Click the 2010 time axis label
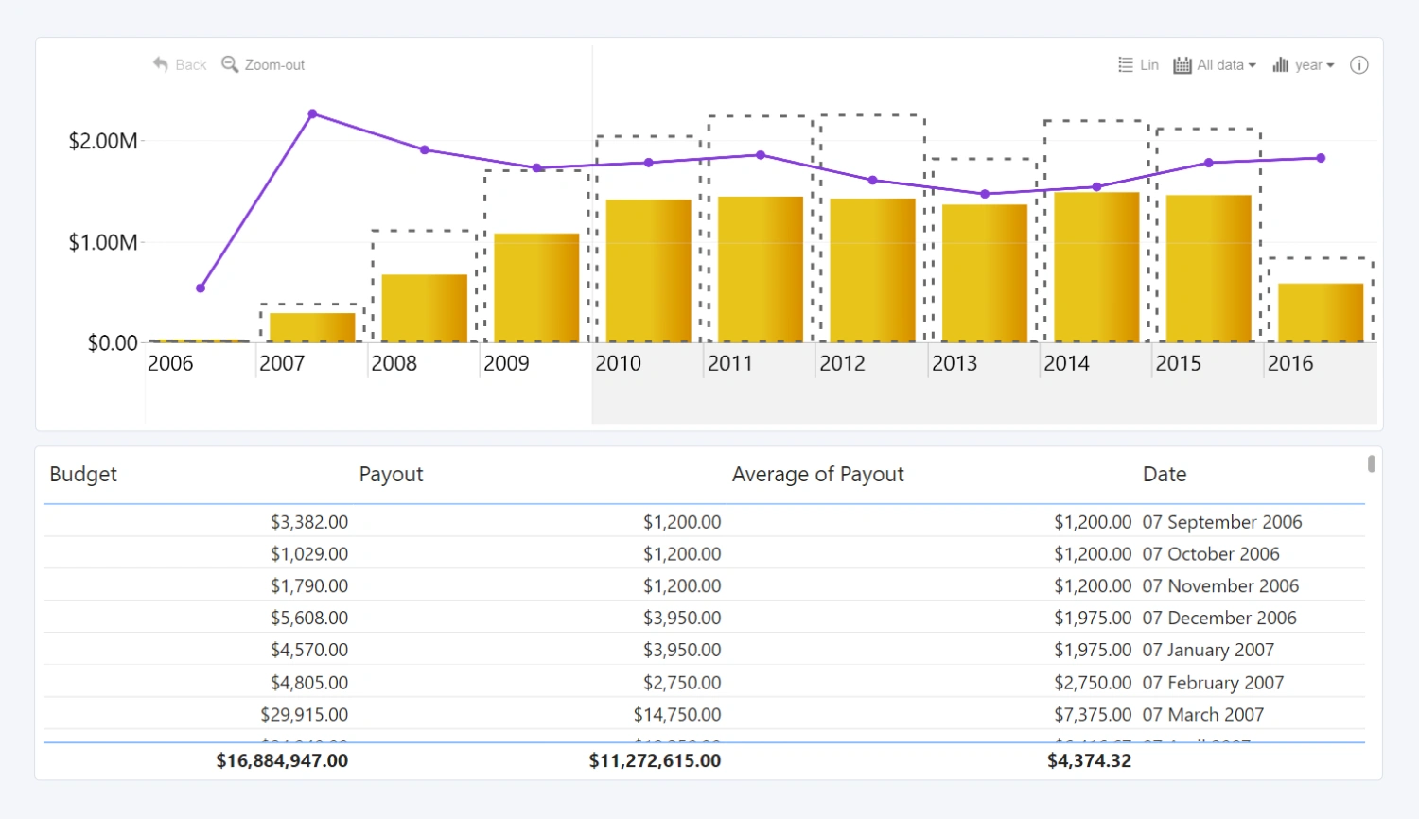1419x819 pixels. pyautogui.click(x=618, y=363)
